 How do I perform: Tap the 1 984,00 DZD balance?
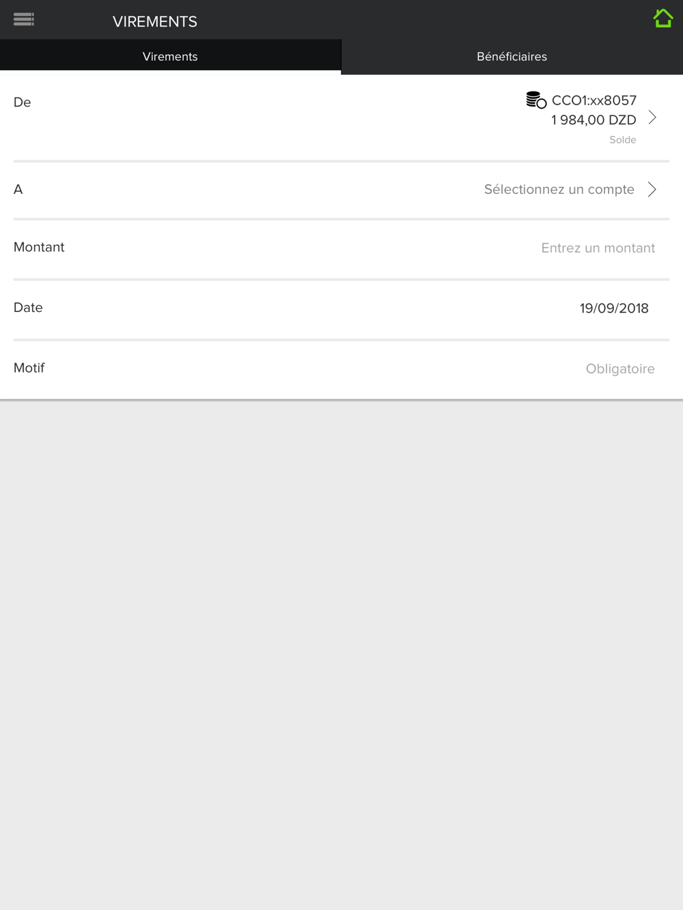tap(594, 120)
